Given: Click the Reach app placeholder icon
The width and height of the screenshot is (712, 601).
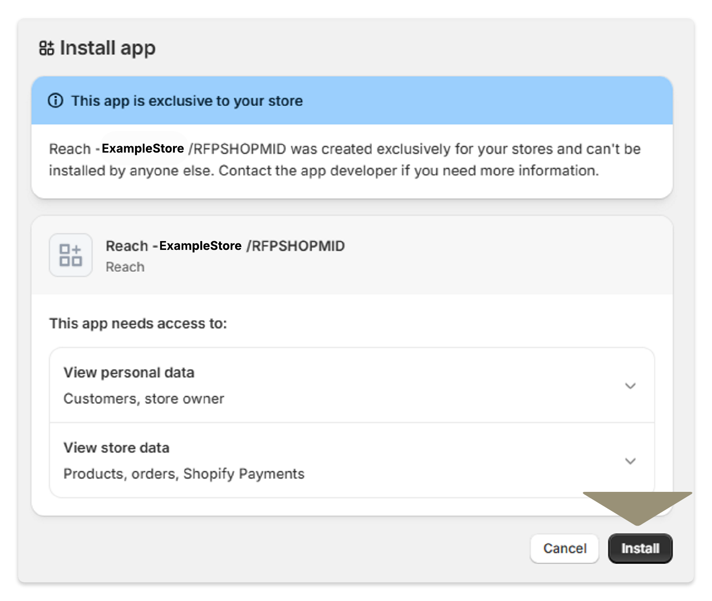Looking at the screenshot, I should click(x=71, y=255).
